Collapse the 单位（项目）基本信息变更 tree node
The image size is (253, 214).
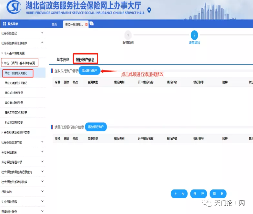pos(3,63)
